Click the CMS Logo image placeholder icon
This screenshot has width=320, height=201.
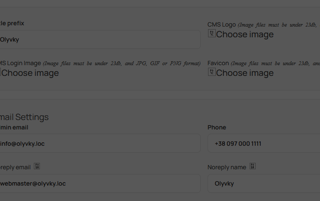tap(211, 33)
